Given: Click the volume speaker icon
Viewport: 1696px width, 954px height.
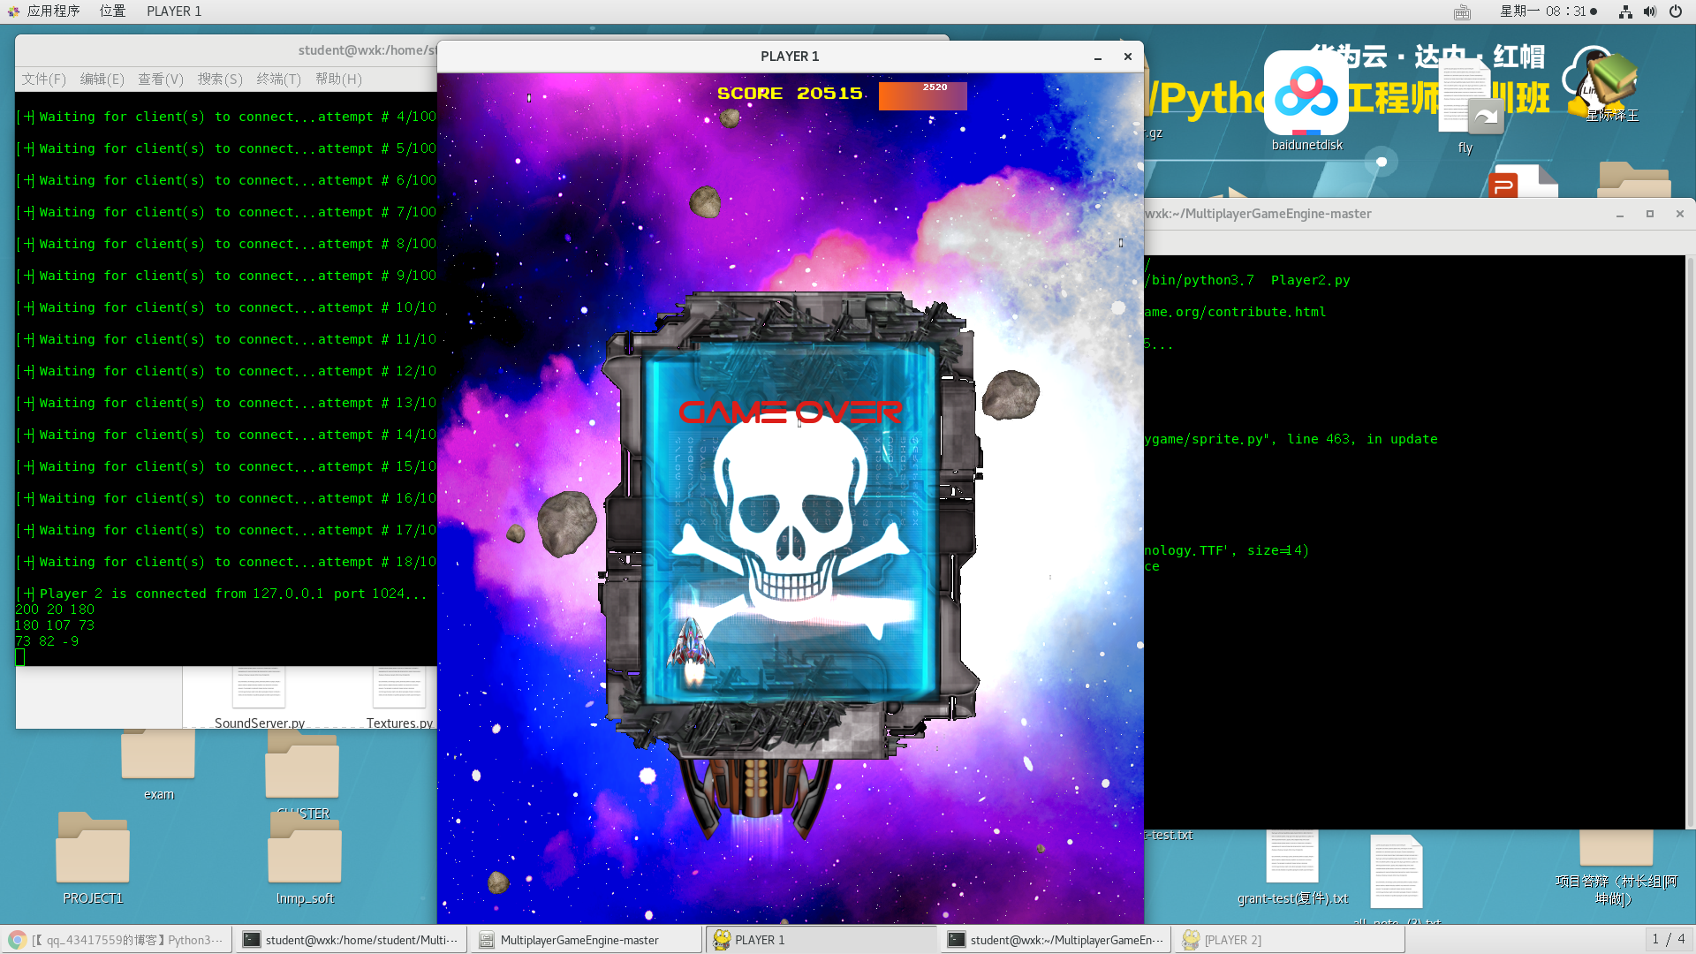Looking at the screenshot, I should coord(1649,11).
